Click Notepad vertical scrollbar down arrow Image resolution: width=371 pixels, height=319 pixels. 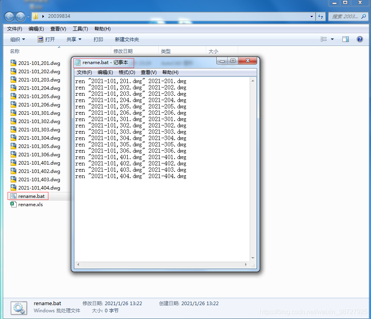pyautogui.click(x=253, y=258)
